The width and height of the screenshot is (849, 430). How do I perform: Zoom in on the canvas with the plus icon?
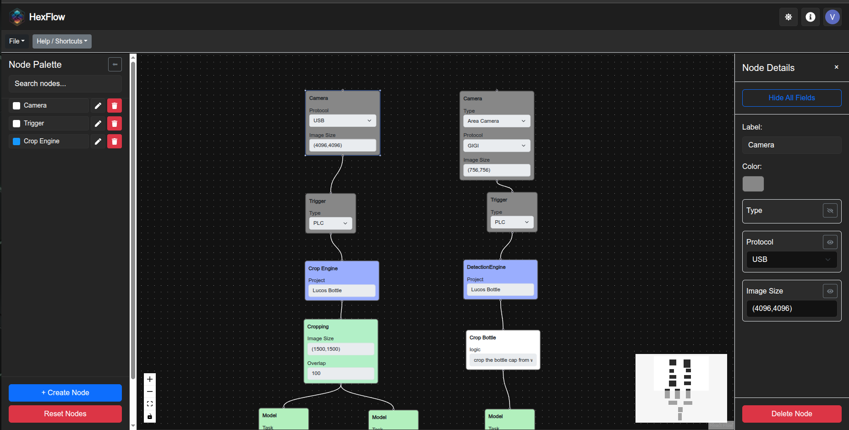click(x=149, y=379)
